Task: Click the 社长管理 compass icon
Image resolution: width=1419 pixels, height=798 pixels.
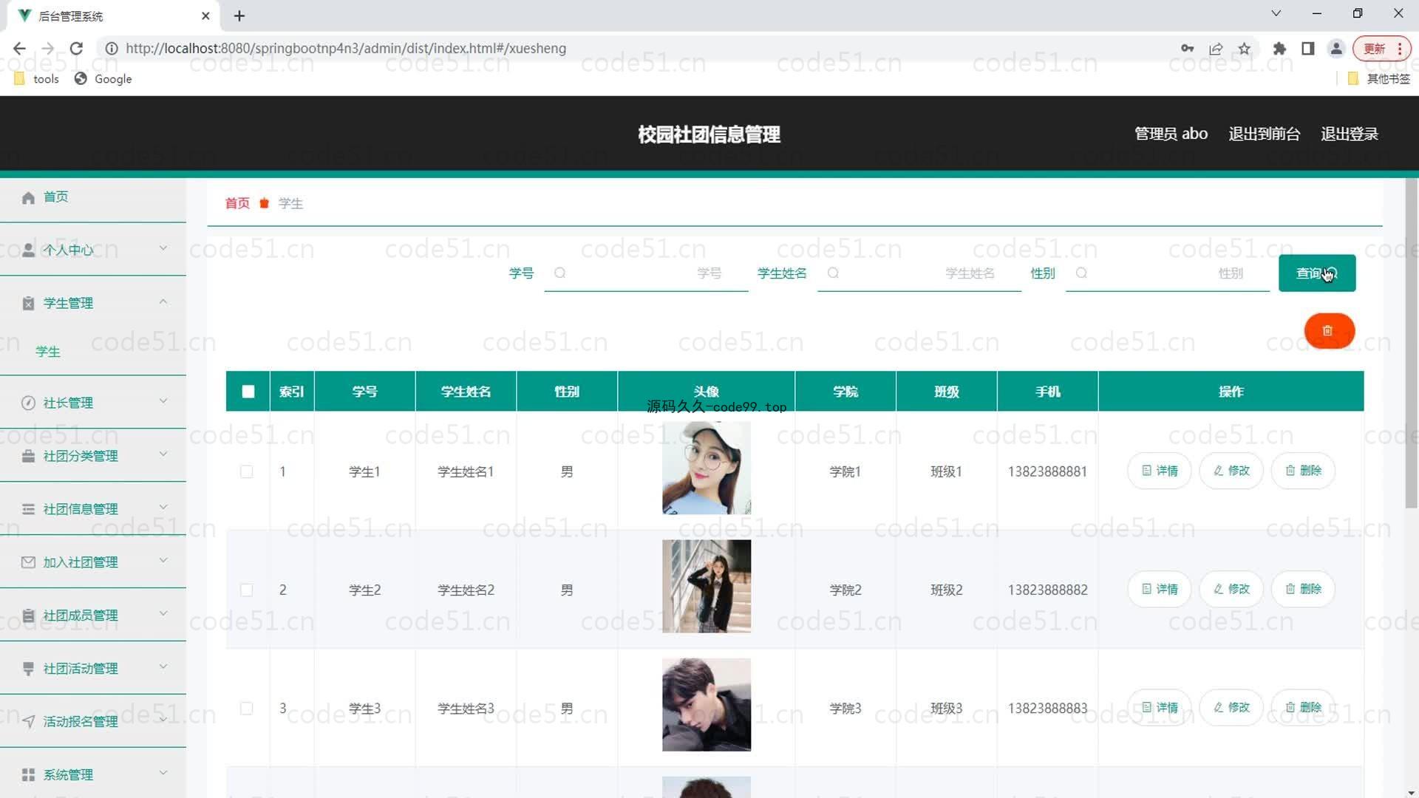Action: coord(28,403)
